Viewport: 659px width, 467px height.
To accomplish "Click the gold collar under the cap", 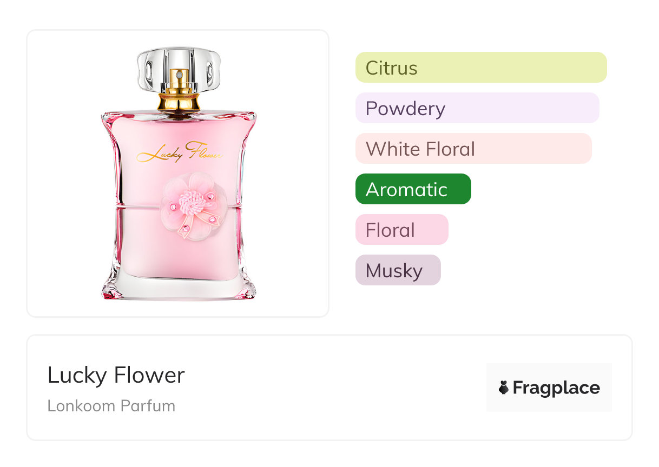I will [179, 102].
